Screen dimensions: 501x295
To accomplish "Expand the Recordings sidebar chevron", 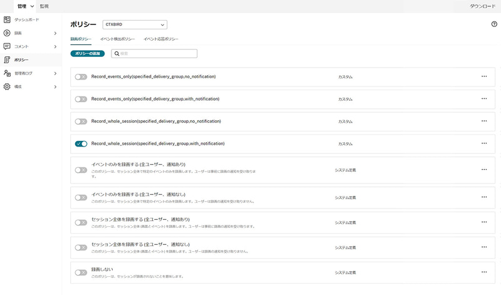I will [x=55, y=33].
